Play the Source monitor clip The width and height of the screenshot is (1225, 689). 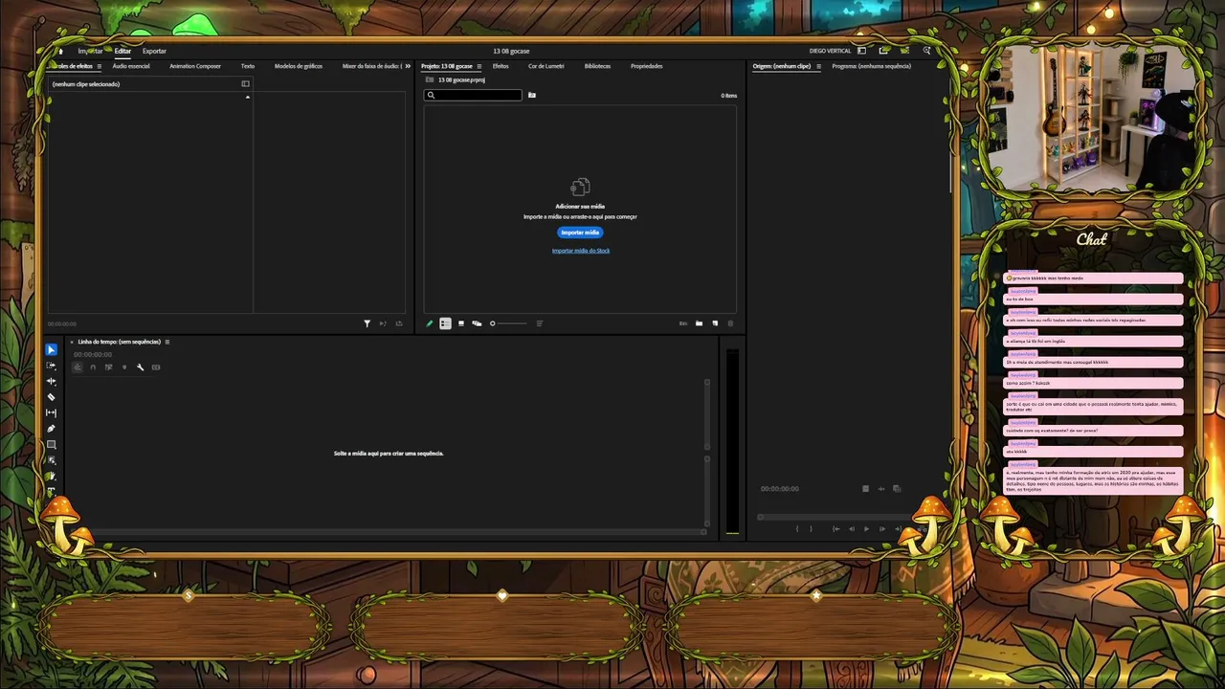(866, 529)
